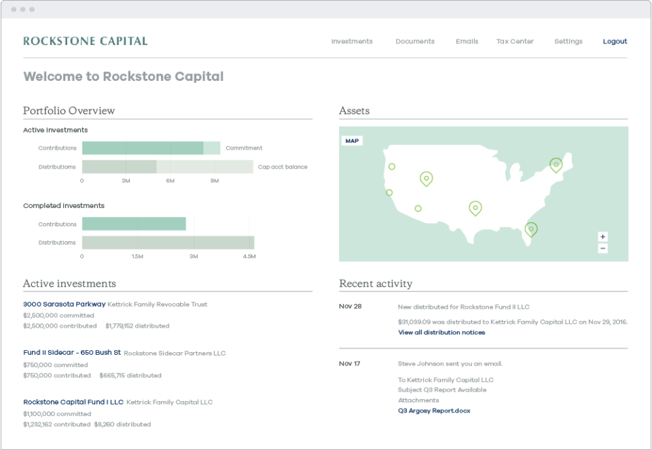Open 3000 Sarasota Parkway investment
The width and height of the screenshot is (652, 450).
point(65,305)
